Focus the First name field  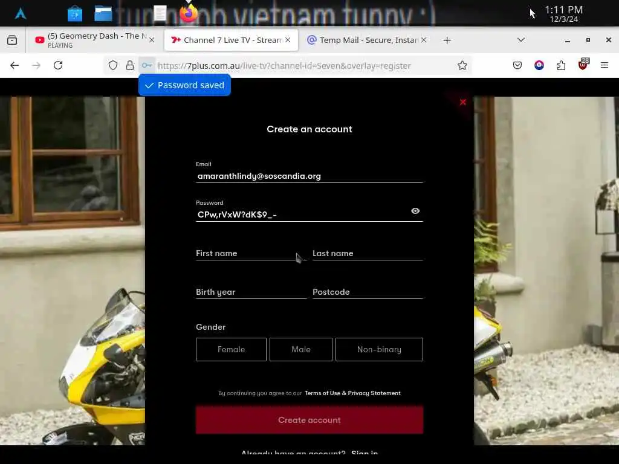click(x=251, y=253)
